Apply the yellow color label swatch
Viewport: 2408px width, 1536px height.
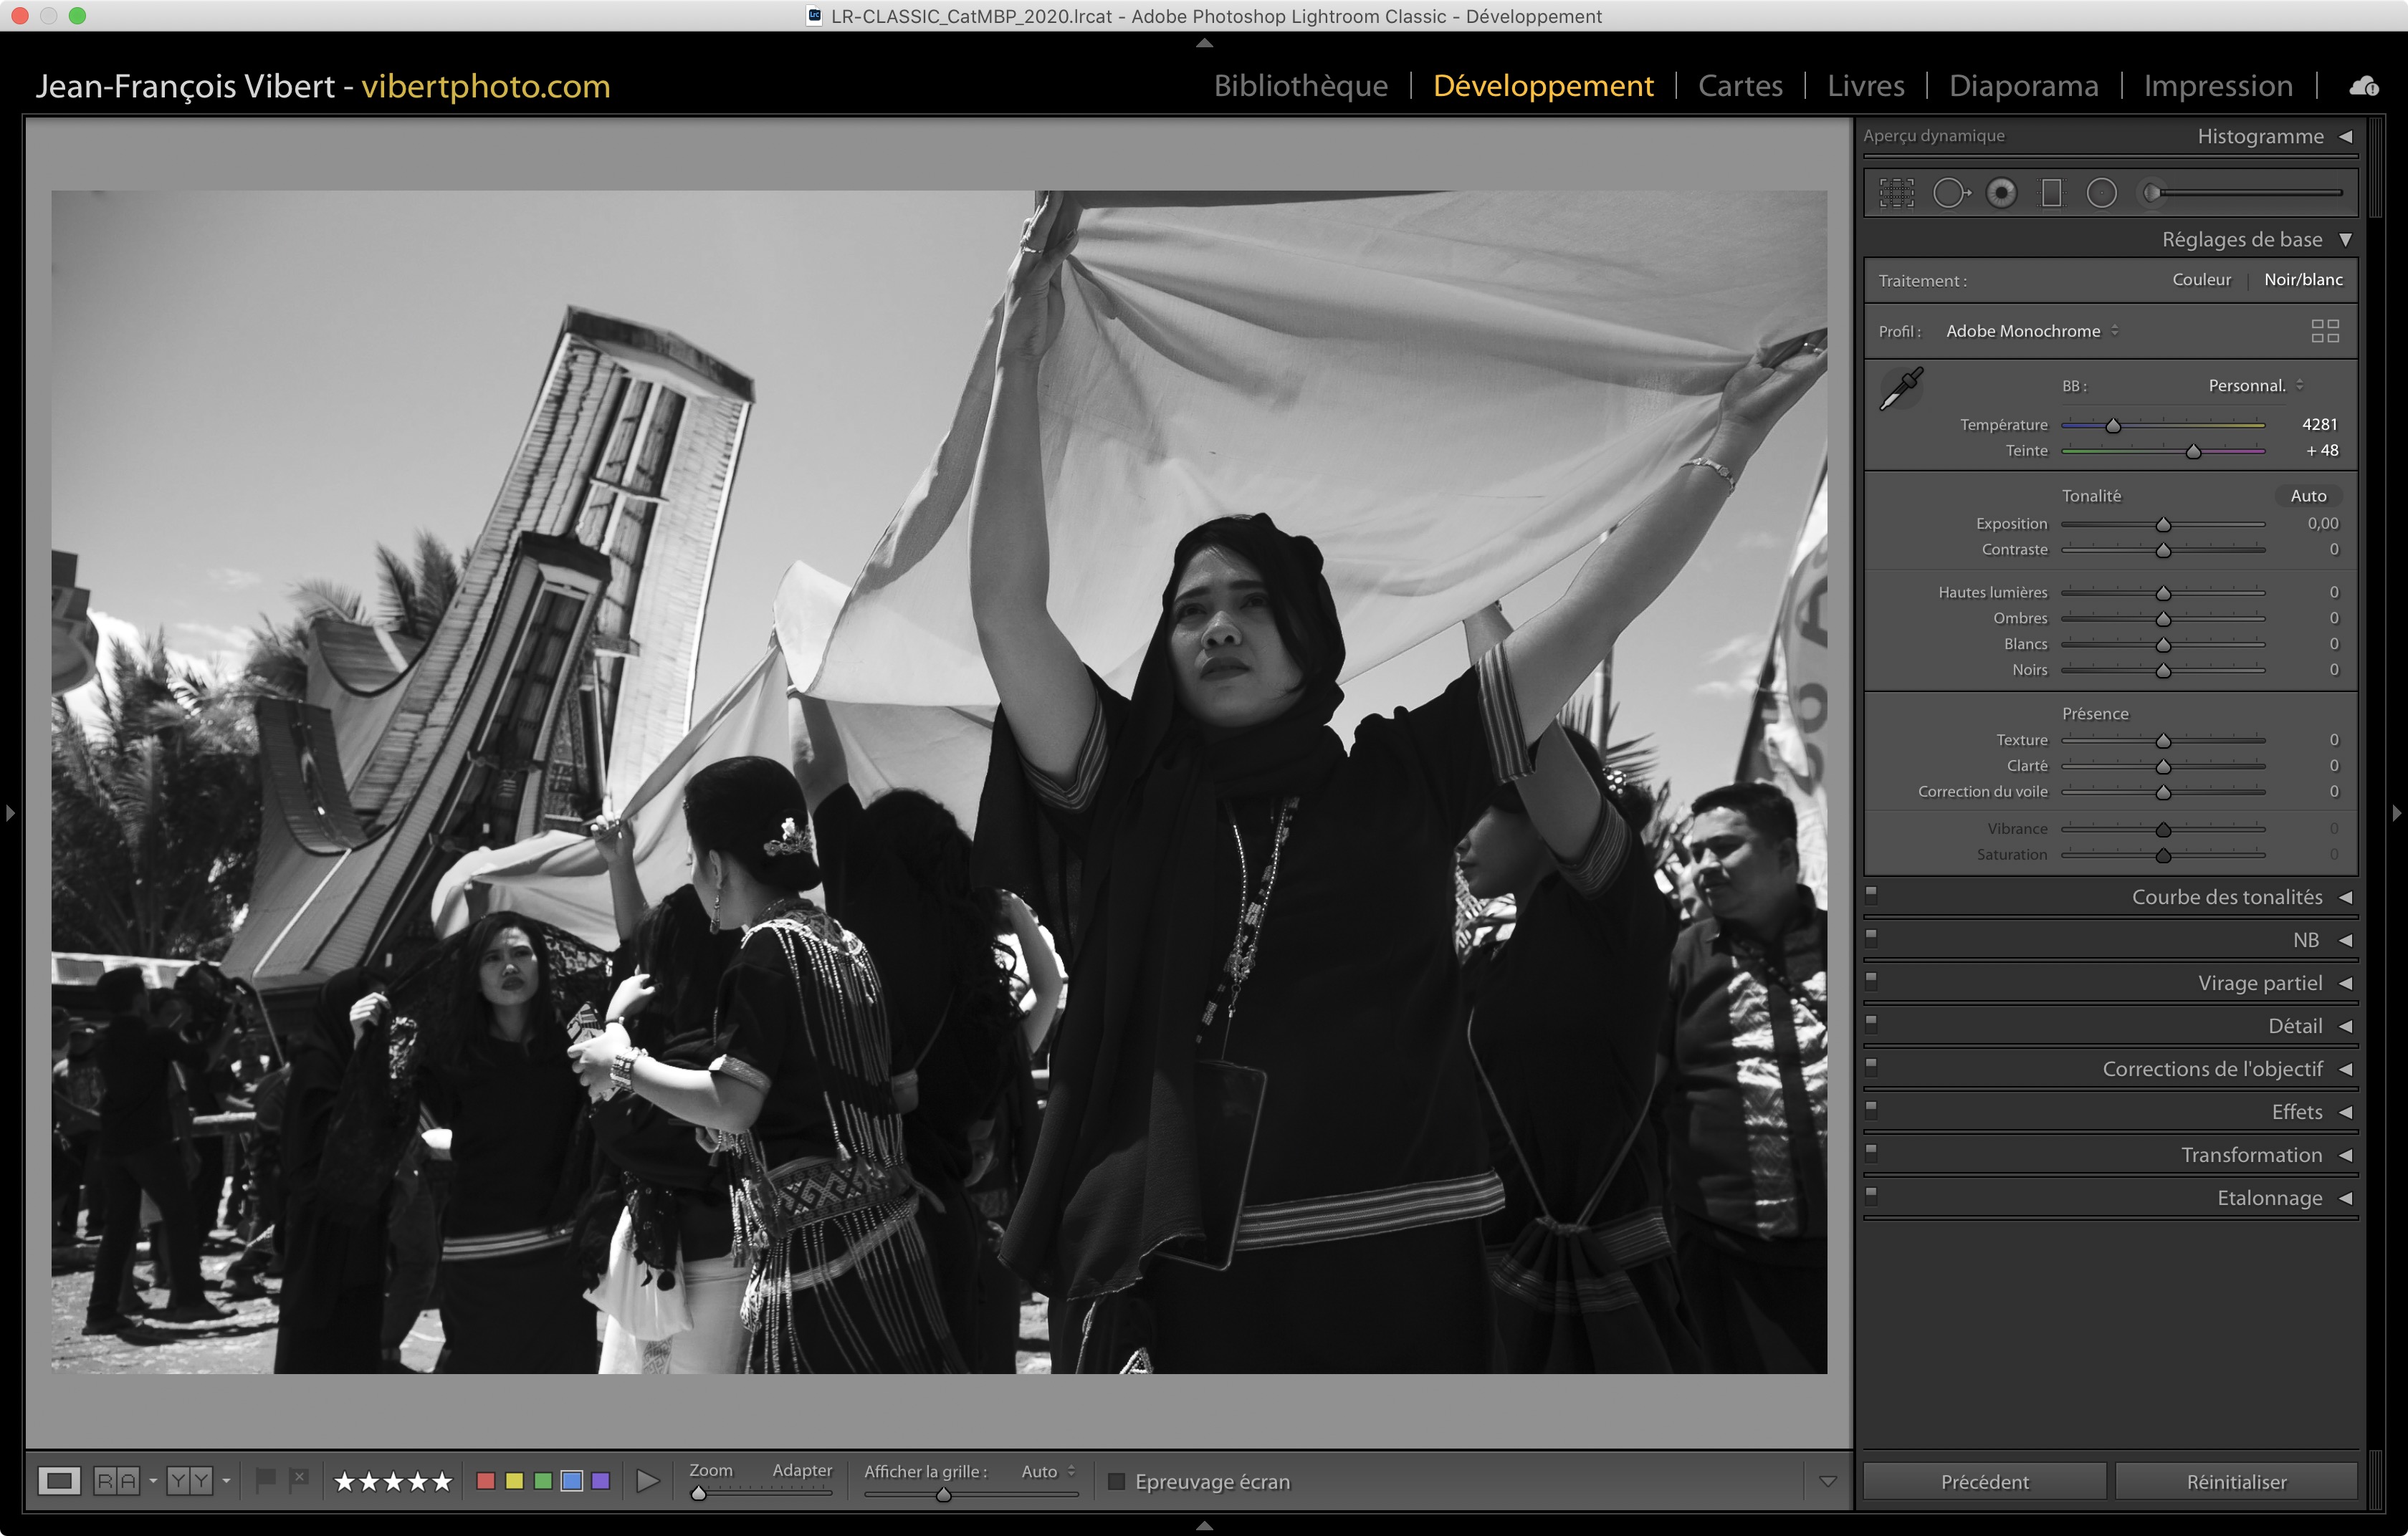click(514, 1481)
